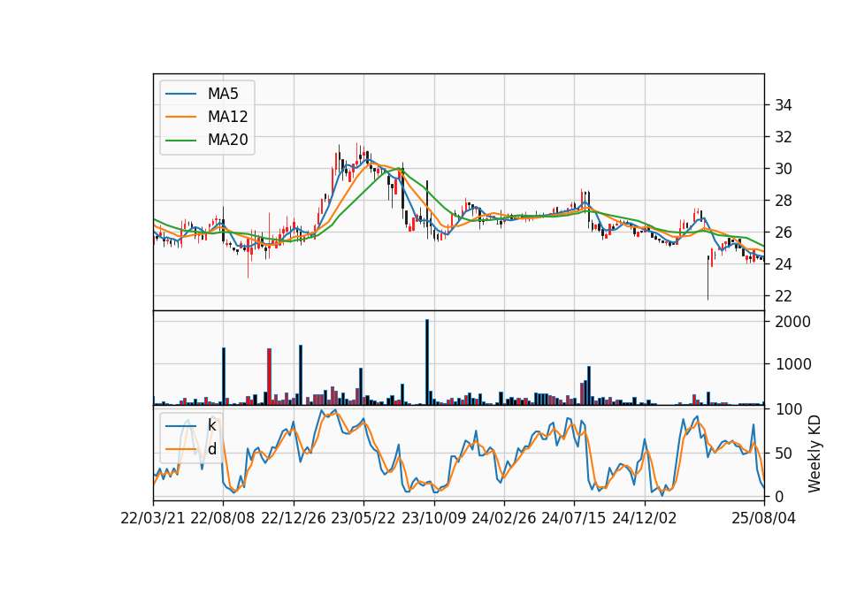Click the 22/12/26 date tick label
Image resolution: width=849 pixels, height=610 pixels.
click(x=294, y=518)
